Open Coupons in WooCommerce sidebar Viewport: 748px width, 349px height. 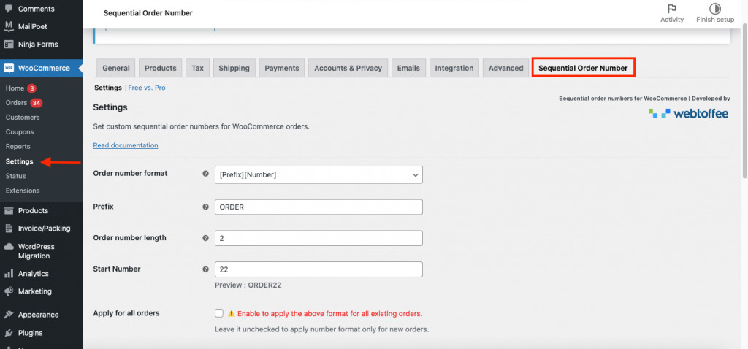click(x=20, y=132)
